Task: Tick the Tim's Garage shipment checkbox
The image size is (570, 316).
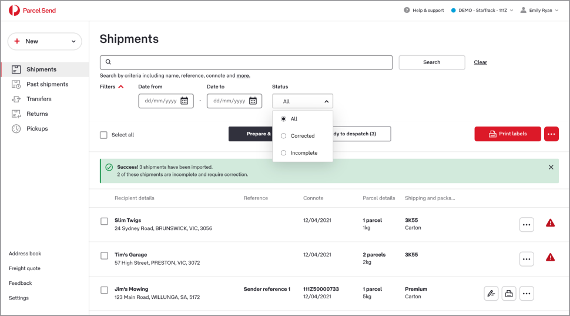Action: click(x=105, y=255)
